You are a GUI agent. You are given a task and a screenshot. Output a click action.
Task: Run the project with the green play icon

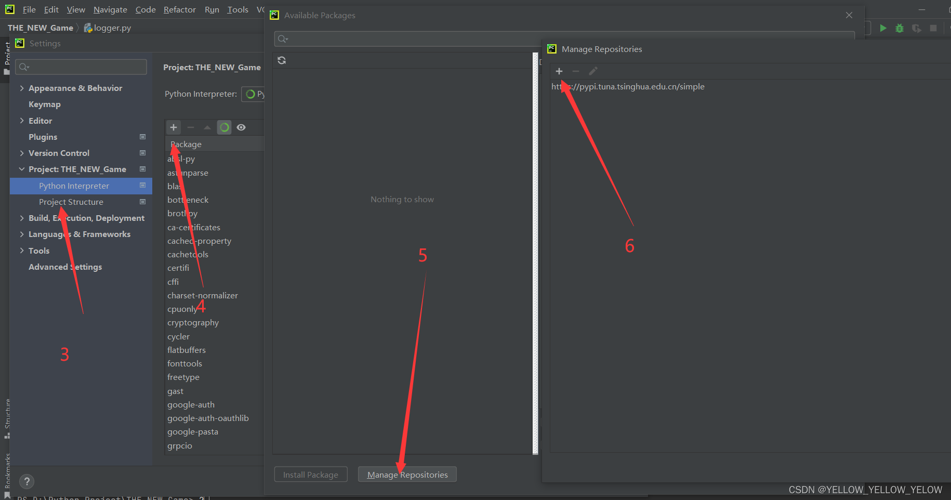(883, 28)
